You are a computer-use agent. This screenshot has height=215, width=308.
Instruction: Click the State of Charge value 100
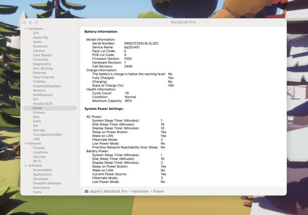[x=171, y=85]
